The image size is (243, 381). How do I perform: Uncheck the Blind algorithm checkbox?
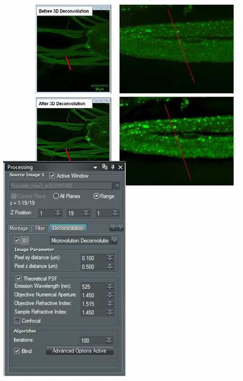coord(17,351)
